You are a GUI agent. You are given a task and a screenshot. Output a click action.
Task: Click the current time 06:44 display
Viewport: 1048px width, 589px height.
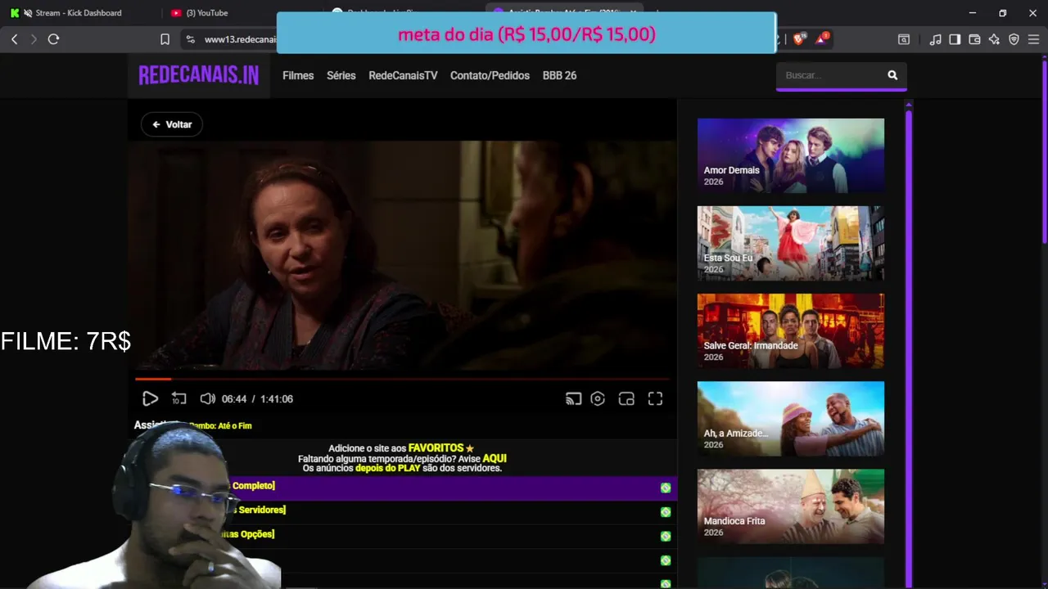pos(234,399)
